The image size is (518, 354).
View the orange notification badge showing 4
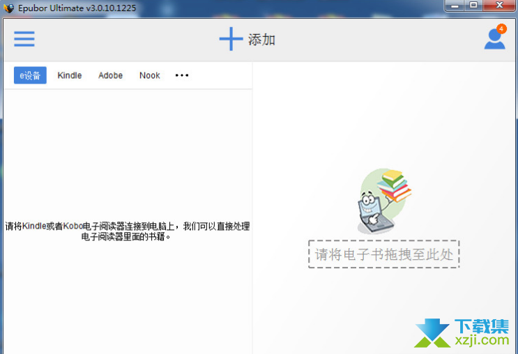pyautogui.click(x=501, y=29)
